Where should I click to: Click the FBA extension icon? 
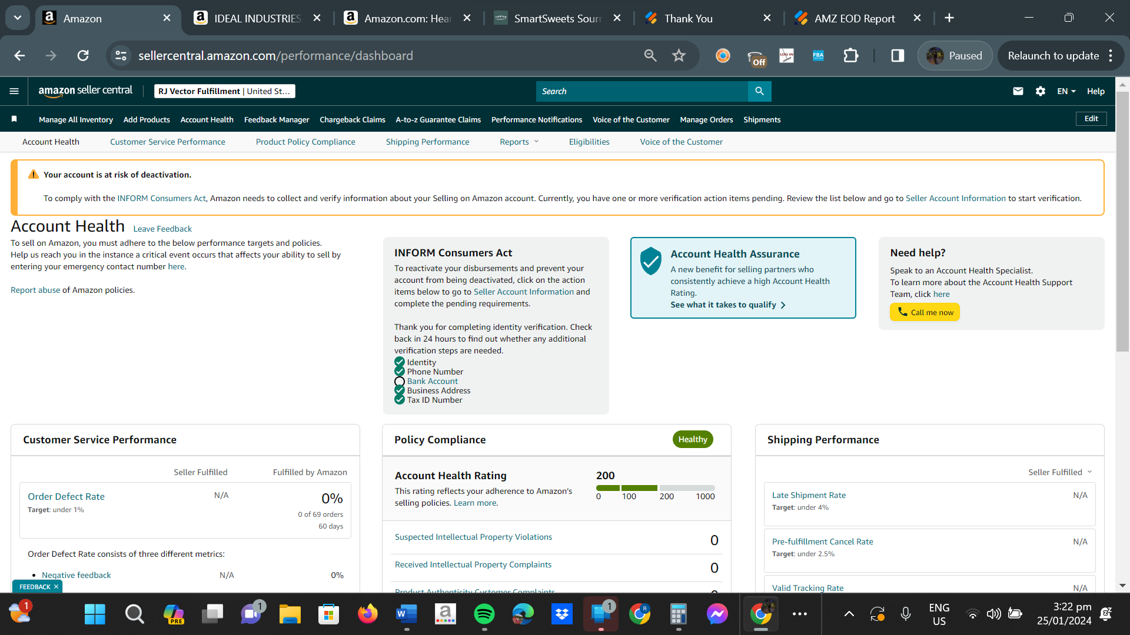[x=818, y=56]
